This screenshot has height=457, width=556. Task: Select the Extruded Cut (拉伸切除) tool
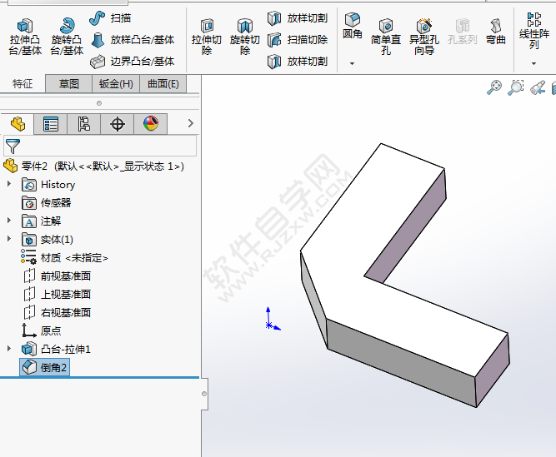coord(207,37)
